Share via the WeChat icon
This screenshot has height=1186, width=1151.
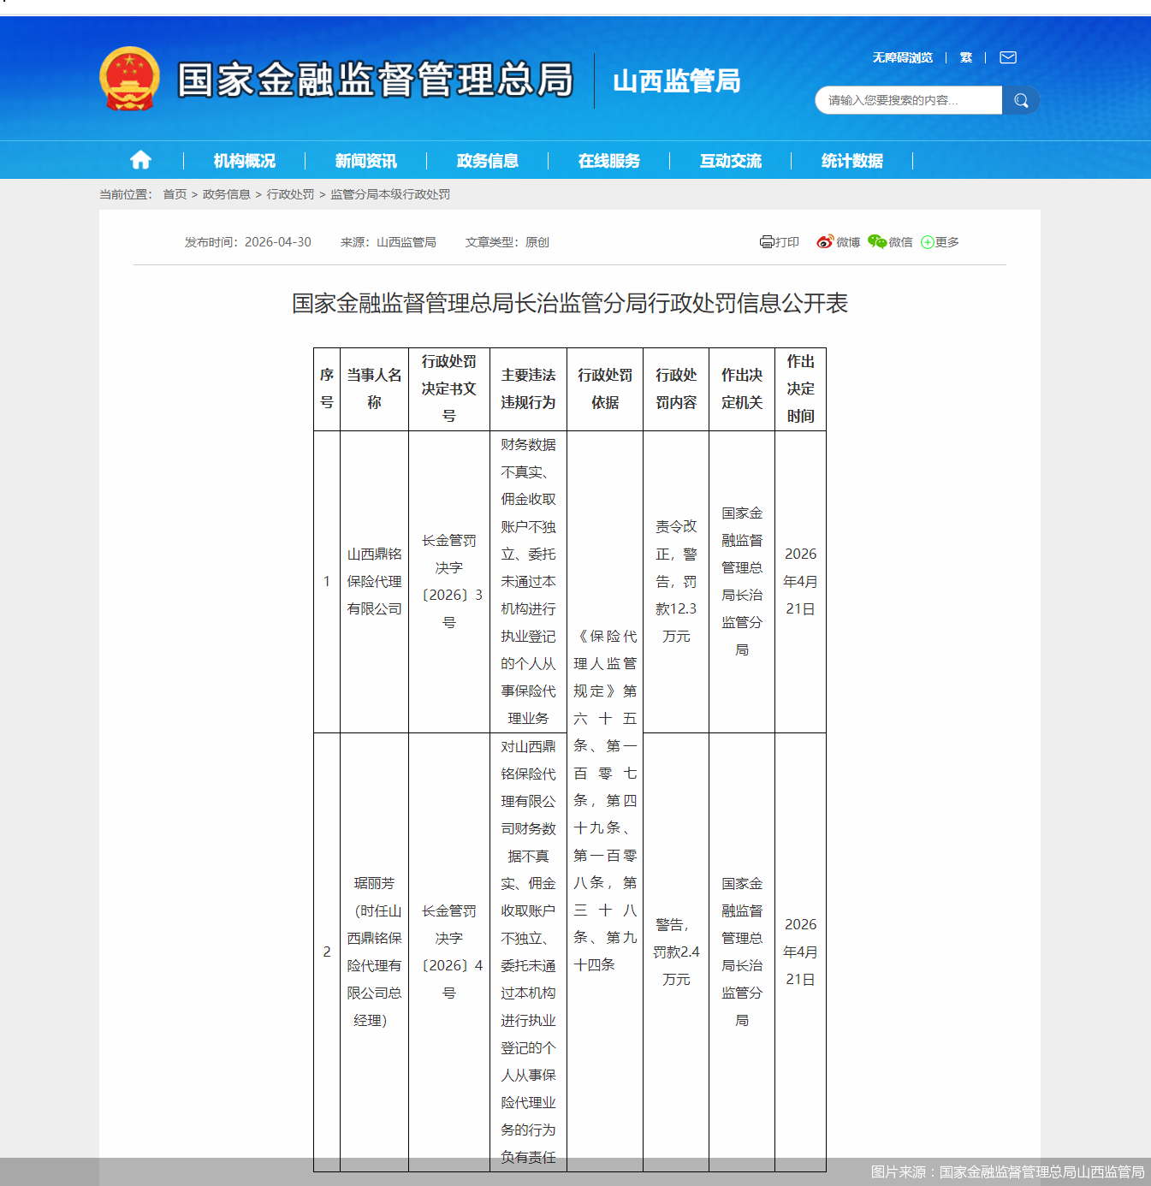tap(877, 242)
